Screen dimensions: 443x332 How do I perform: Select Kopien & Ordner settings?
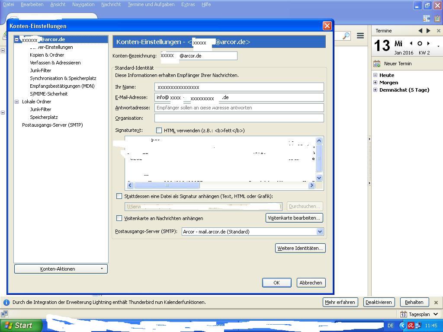[x=47, y=55]
